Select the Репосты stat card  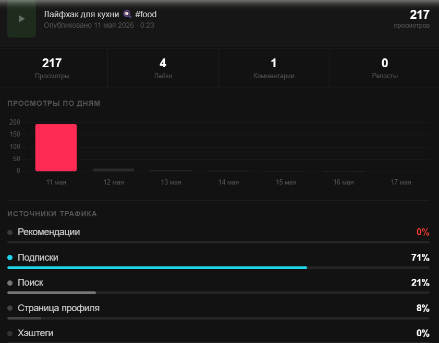click(384, 68)
